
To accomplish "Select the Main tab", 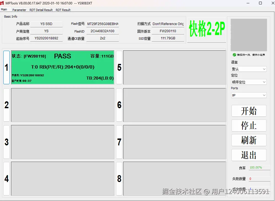I will tap(4, 9).
